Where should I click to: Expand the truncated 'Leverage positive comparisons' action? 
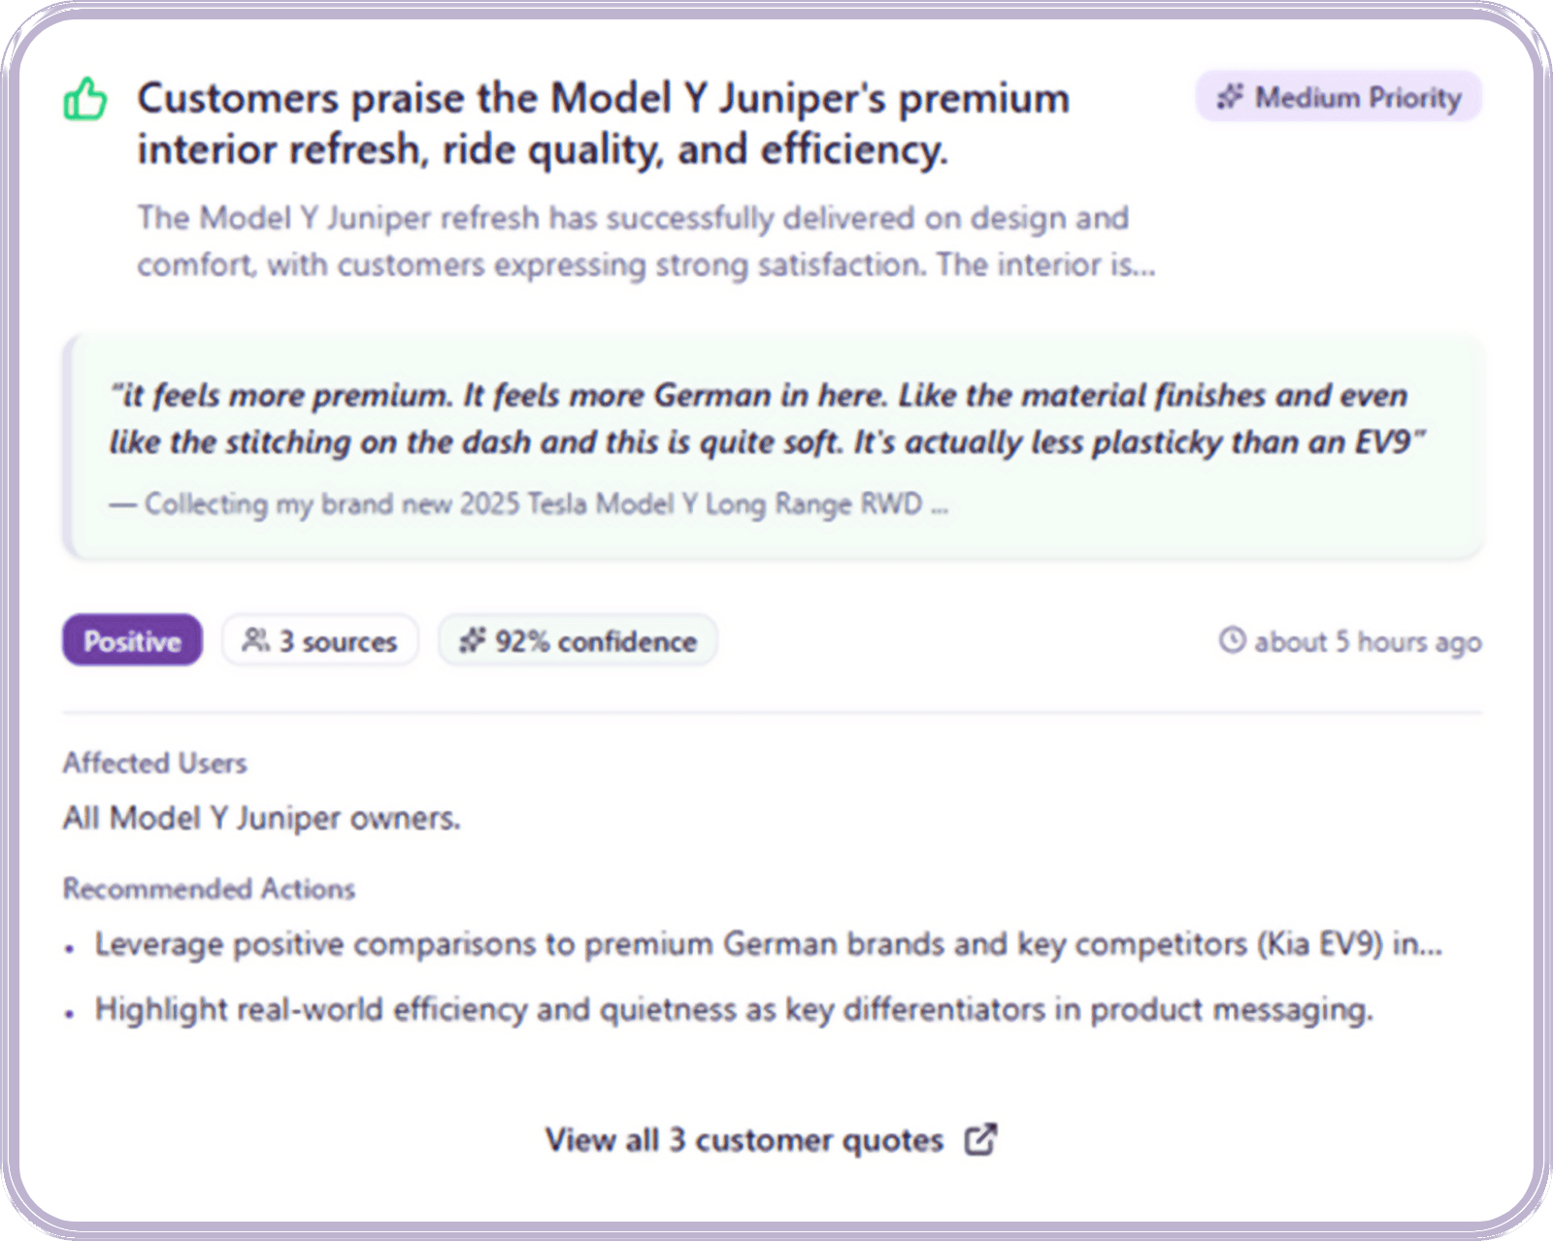click(x=767, y=944)
